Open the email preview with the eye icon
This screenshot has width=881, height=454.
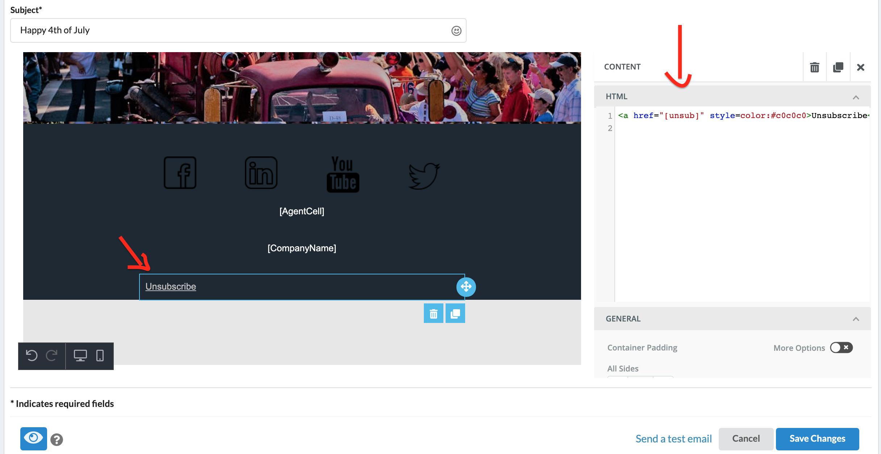tap(33, 438)
